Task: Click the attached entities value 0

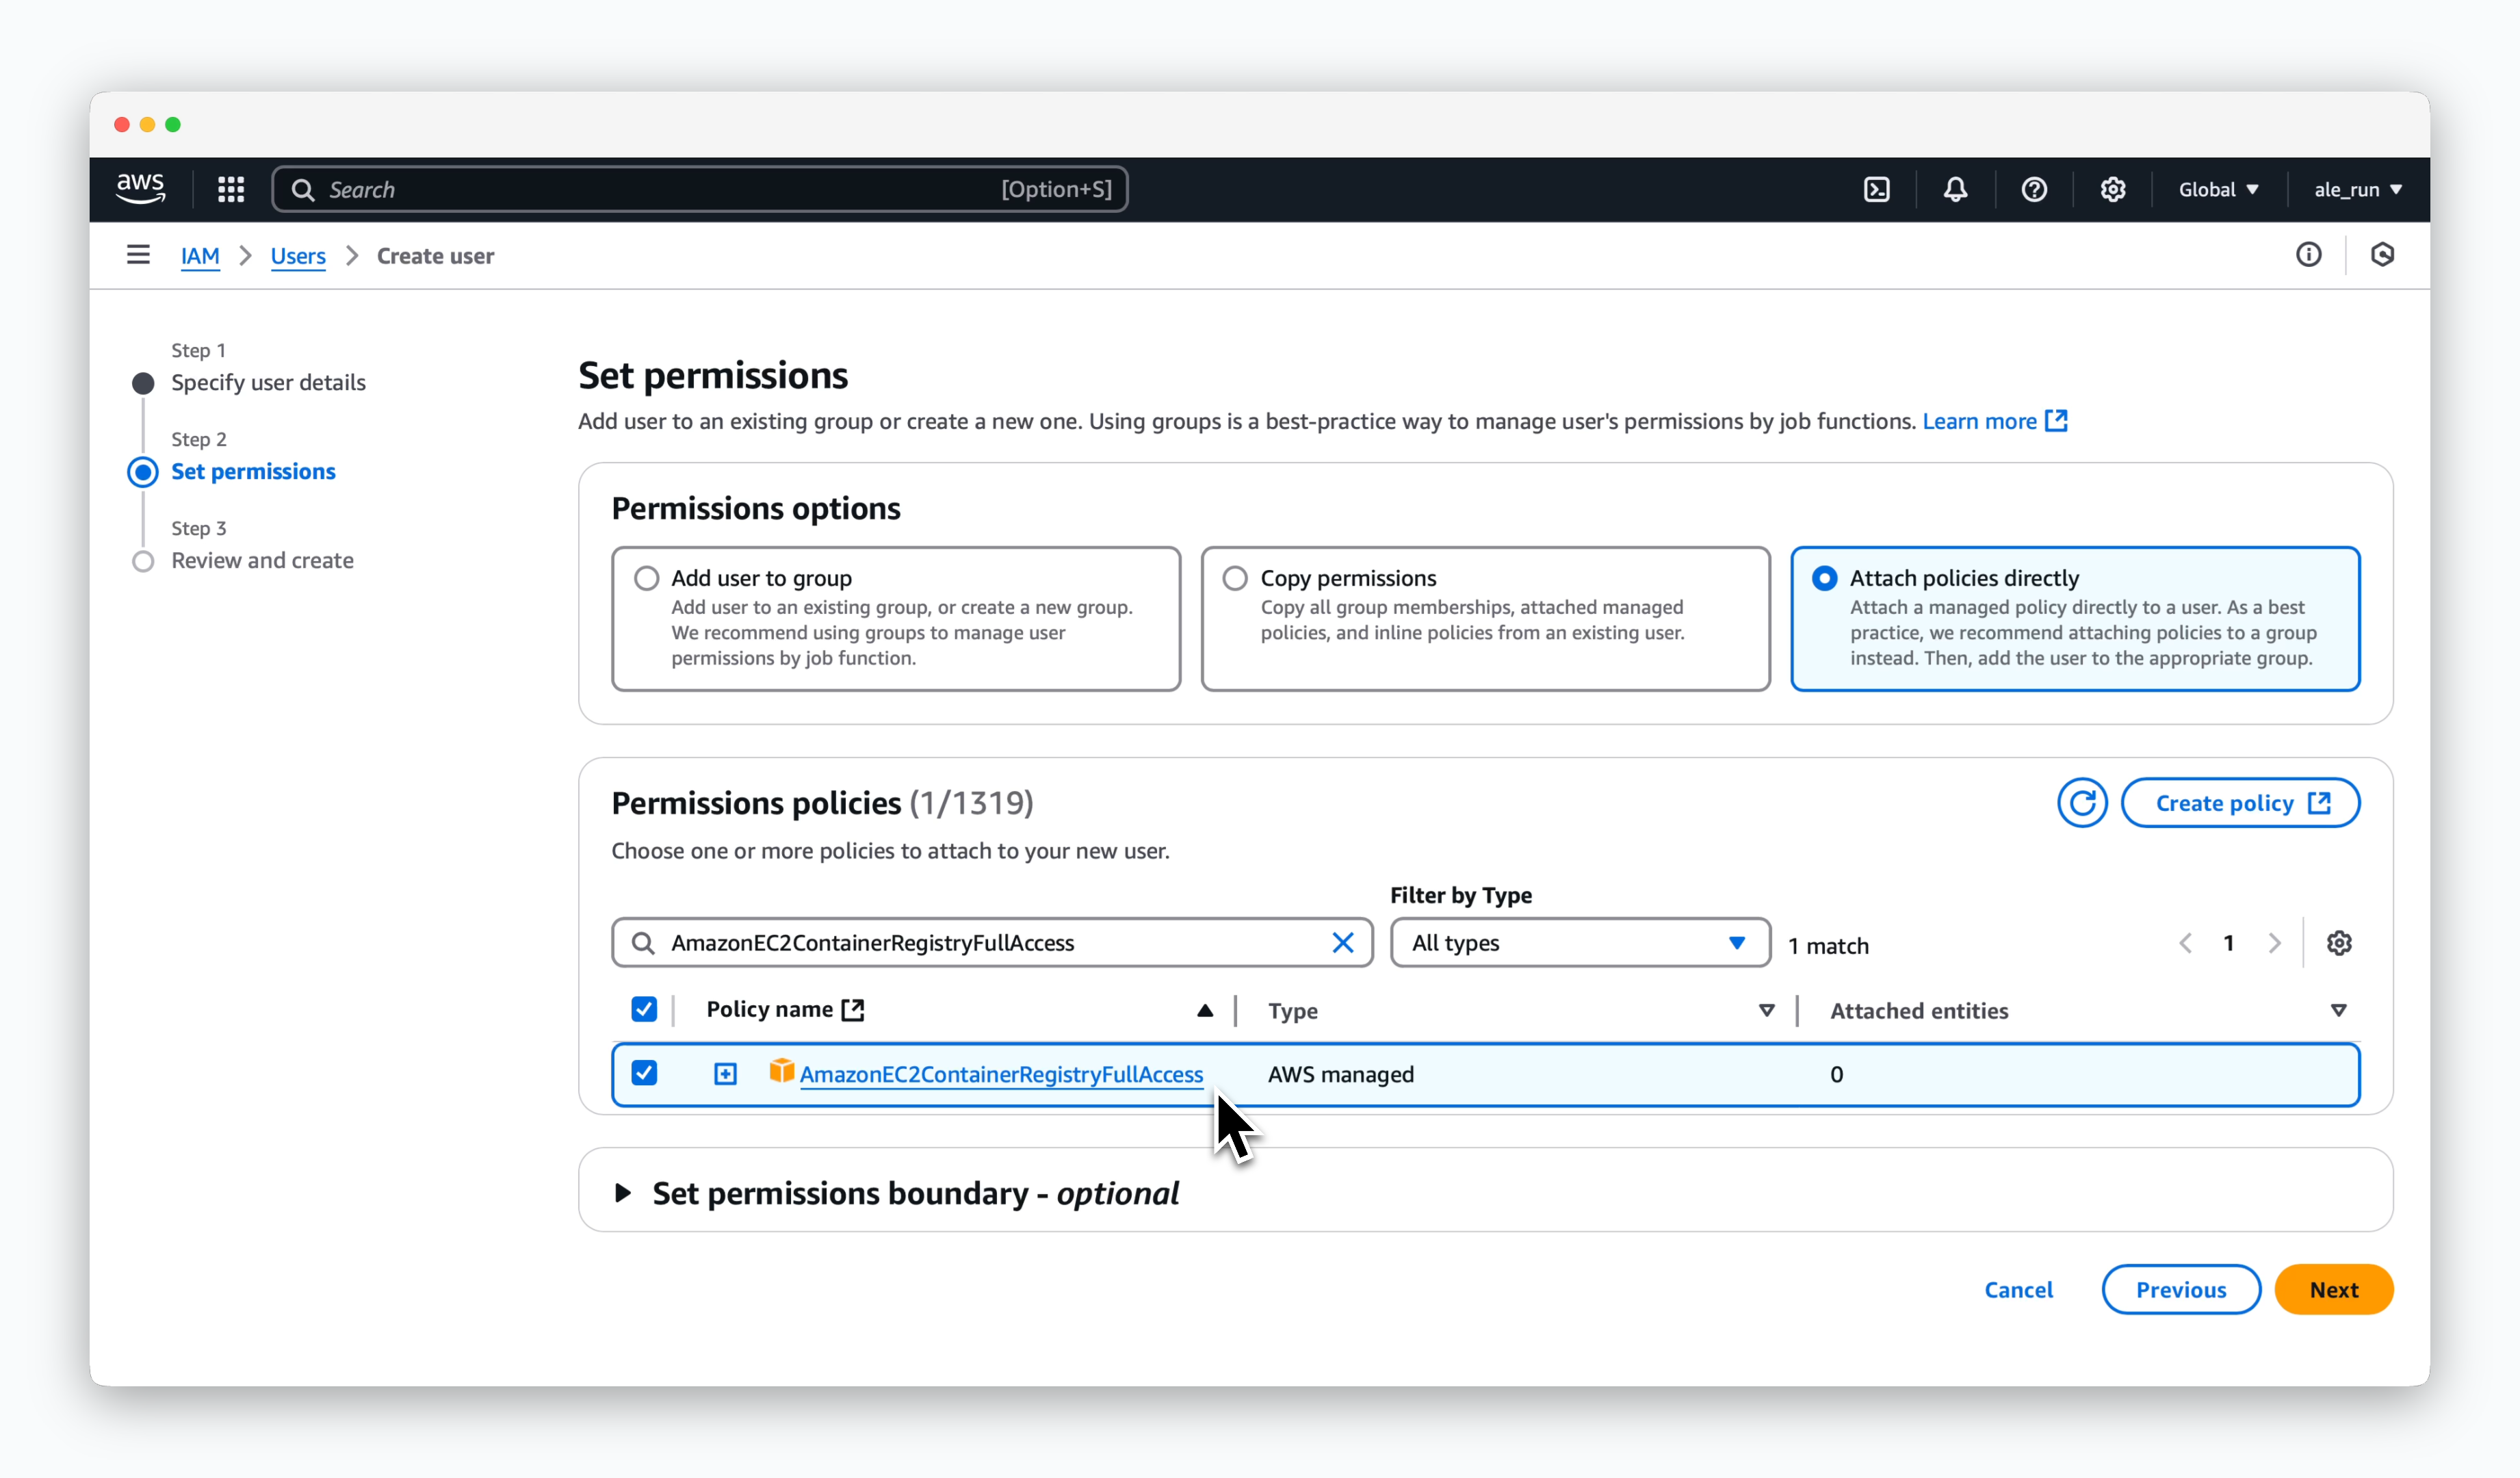Action: click(1836, 1074)
